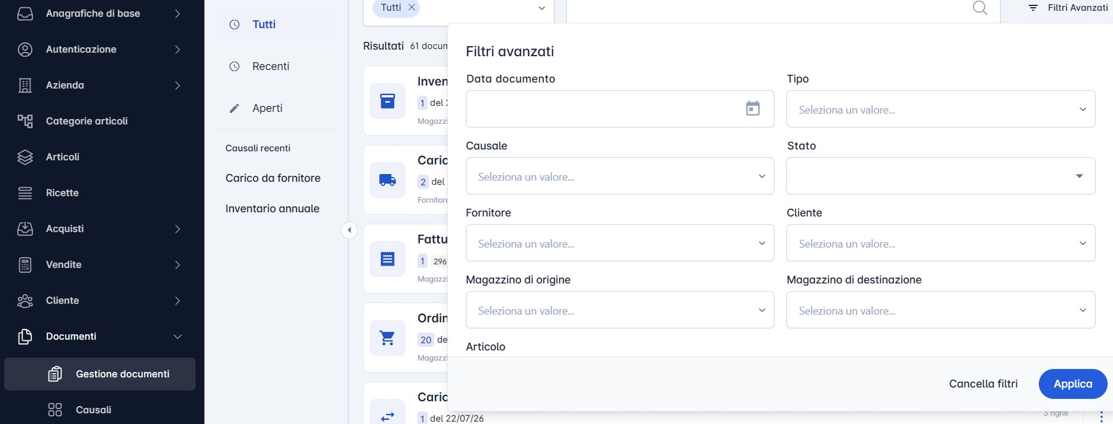Click the '61 docum' results count
1113x424 pixels.
(429, 46)
